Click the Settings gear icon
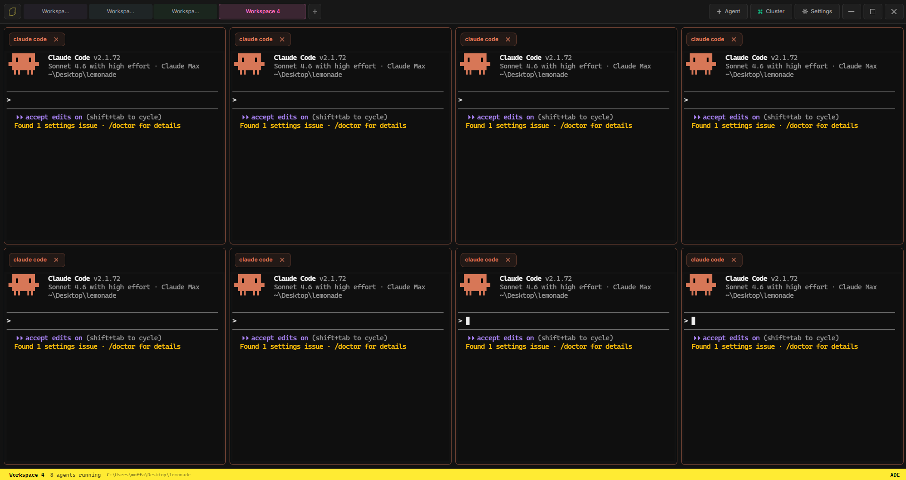Image resolution: width=906 pixels, height=480 pixels. (805, 11)
